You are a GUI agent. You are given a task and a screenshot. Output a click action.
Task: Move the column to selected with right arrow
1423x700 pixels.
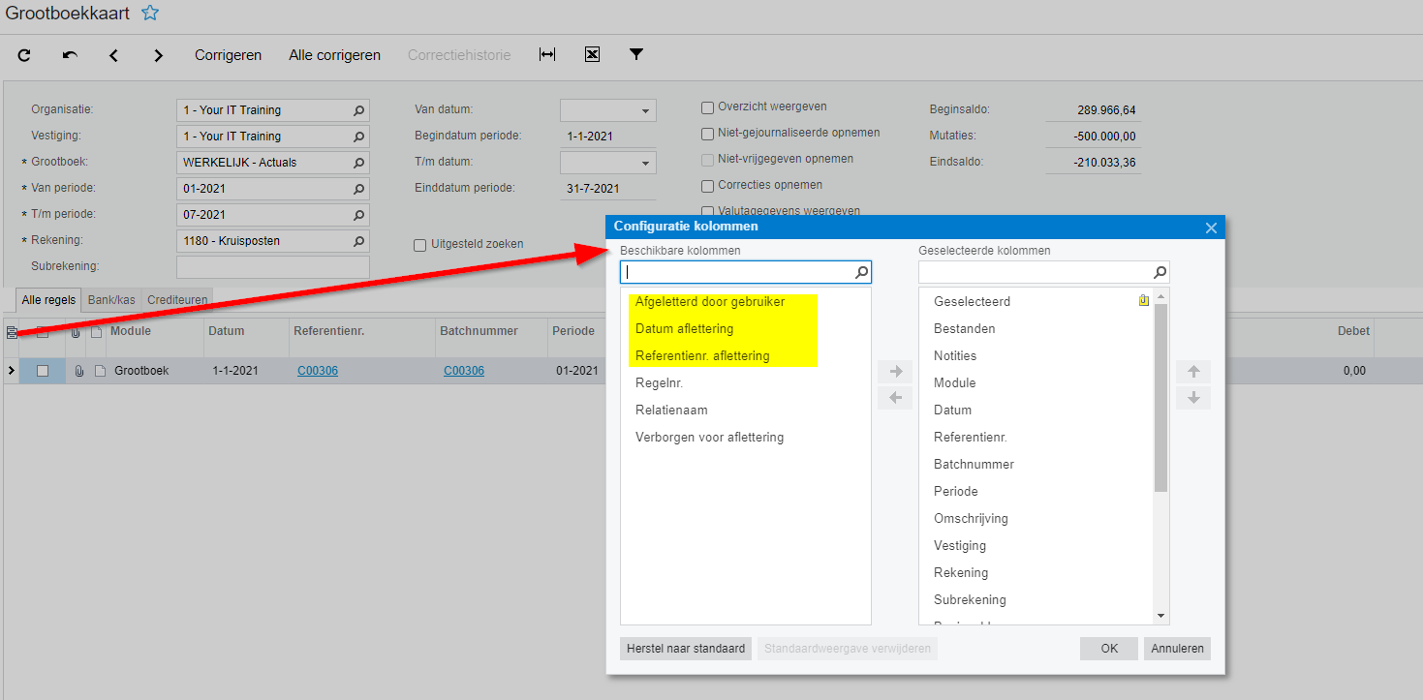[895, 371]
